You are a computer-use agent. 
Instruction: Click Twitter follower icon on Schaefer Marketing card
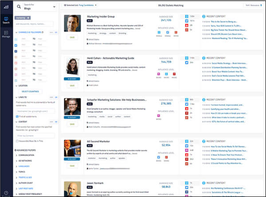187,104
